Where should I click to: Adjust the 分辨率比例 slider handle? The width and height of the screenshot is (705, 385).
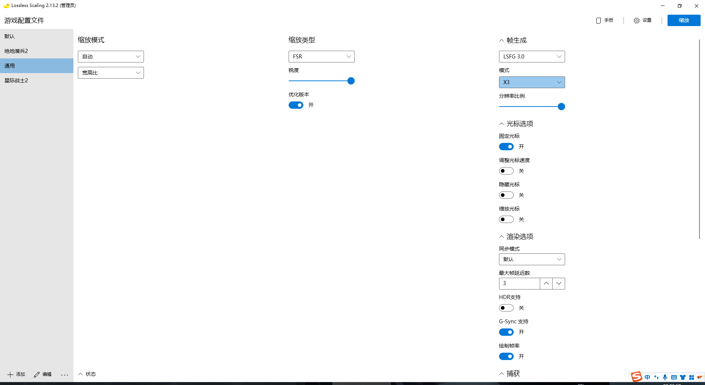click(561, 107)
